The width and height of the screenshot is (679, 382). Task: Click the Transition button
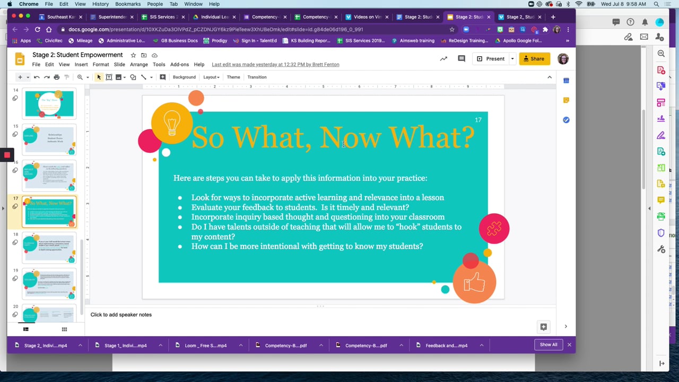pos(257,77)
